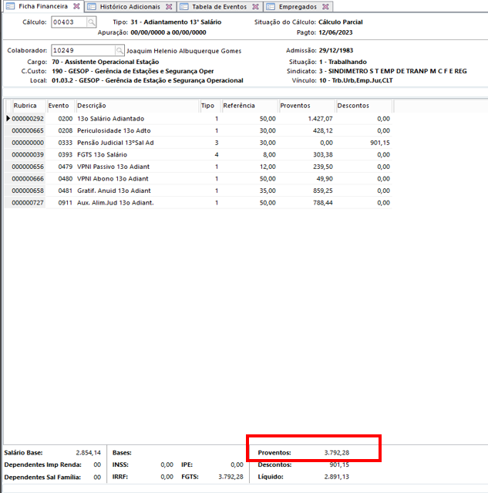Click evento cell 0911
488x493 pixels.
coord(66,203)
